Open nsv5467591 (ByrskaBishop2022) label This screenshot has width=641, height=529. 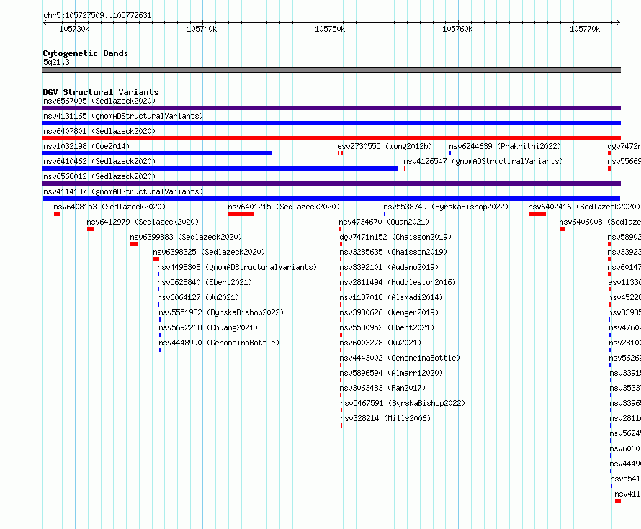pos(403,403)
